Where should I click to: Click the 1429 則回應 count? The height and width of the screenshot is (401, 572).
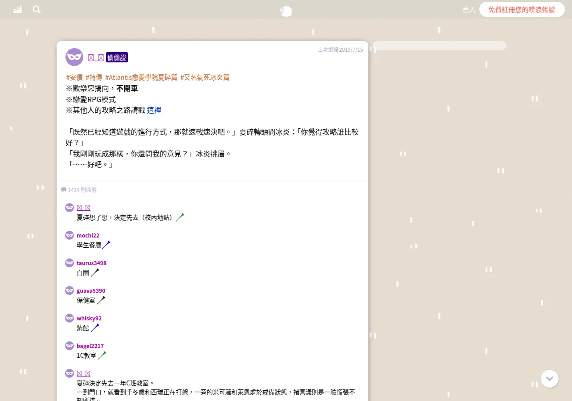tap(82, 190)
